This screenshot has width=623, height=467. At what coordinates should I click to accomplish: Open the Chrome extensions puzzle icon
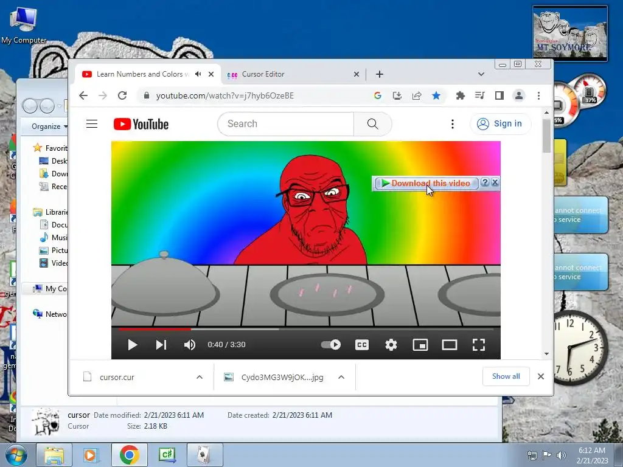tap(460, 95)
